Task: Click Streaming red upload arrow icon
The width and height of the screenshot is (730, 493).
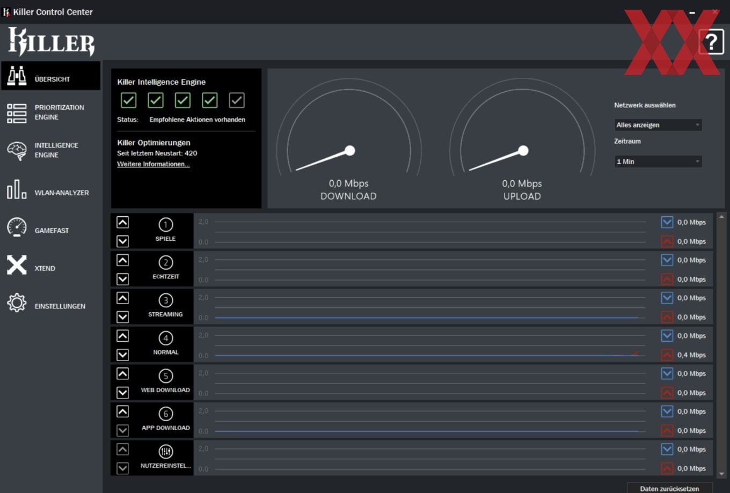Action: click(x=667, y=317)
